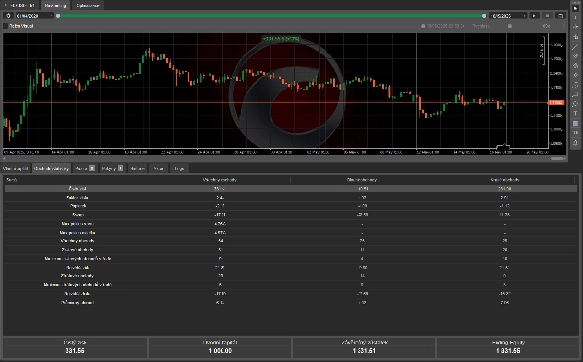Open the results tab just before Logy
583x362 pixels.
(158, 168)
